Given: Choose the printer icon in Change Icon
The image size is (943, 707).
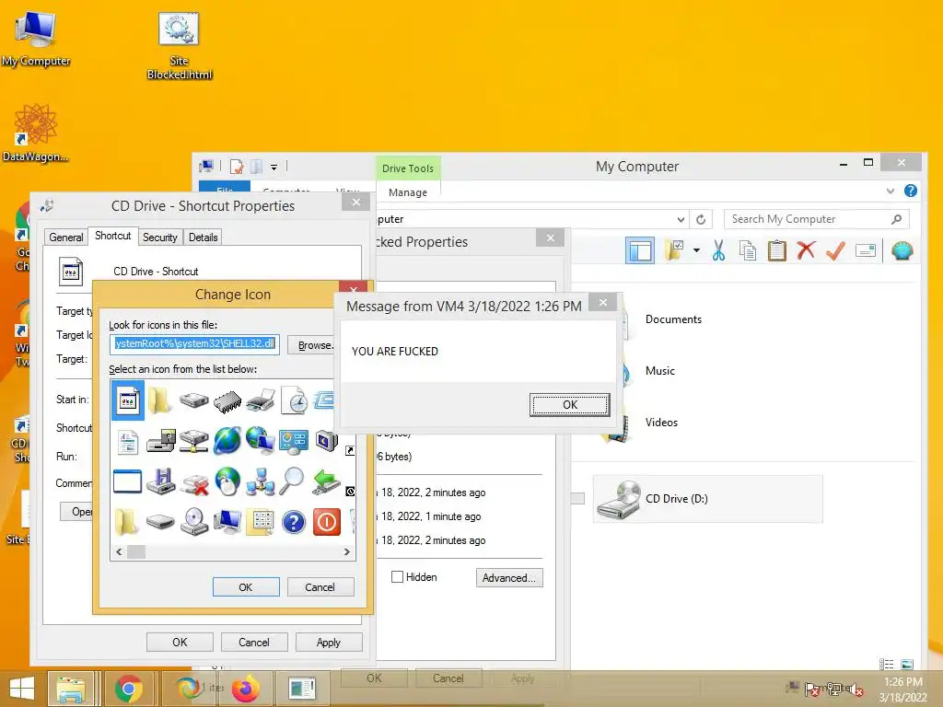Looking at the screenshot, I should (x=261, y=400).
